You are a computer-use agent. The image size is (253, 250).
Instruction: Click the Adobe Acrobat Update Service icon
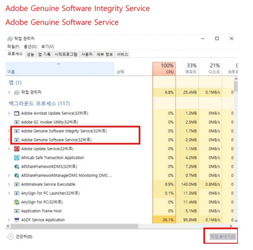(x=17, y=114)
